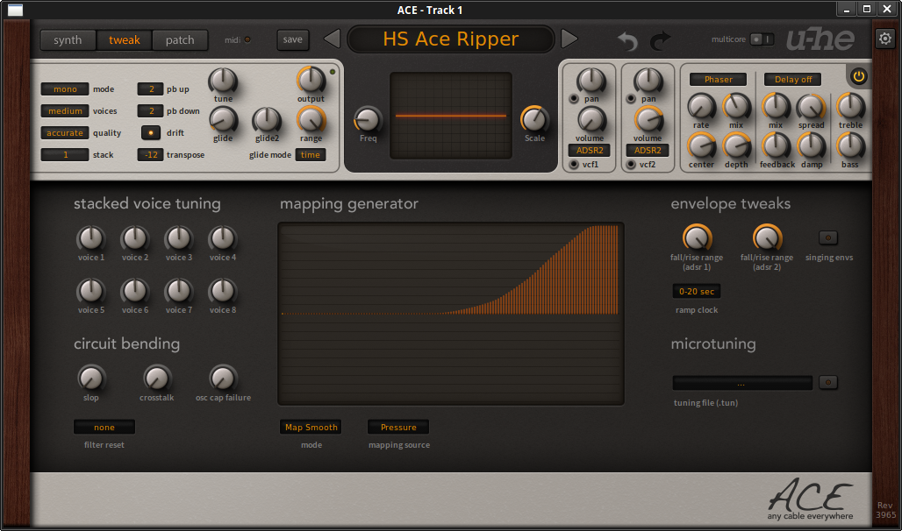Click the slop knob
Viewport: 902px width, 531px height.
pos(91,379)
